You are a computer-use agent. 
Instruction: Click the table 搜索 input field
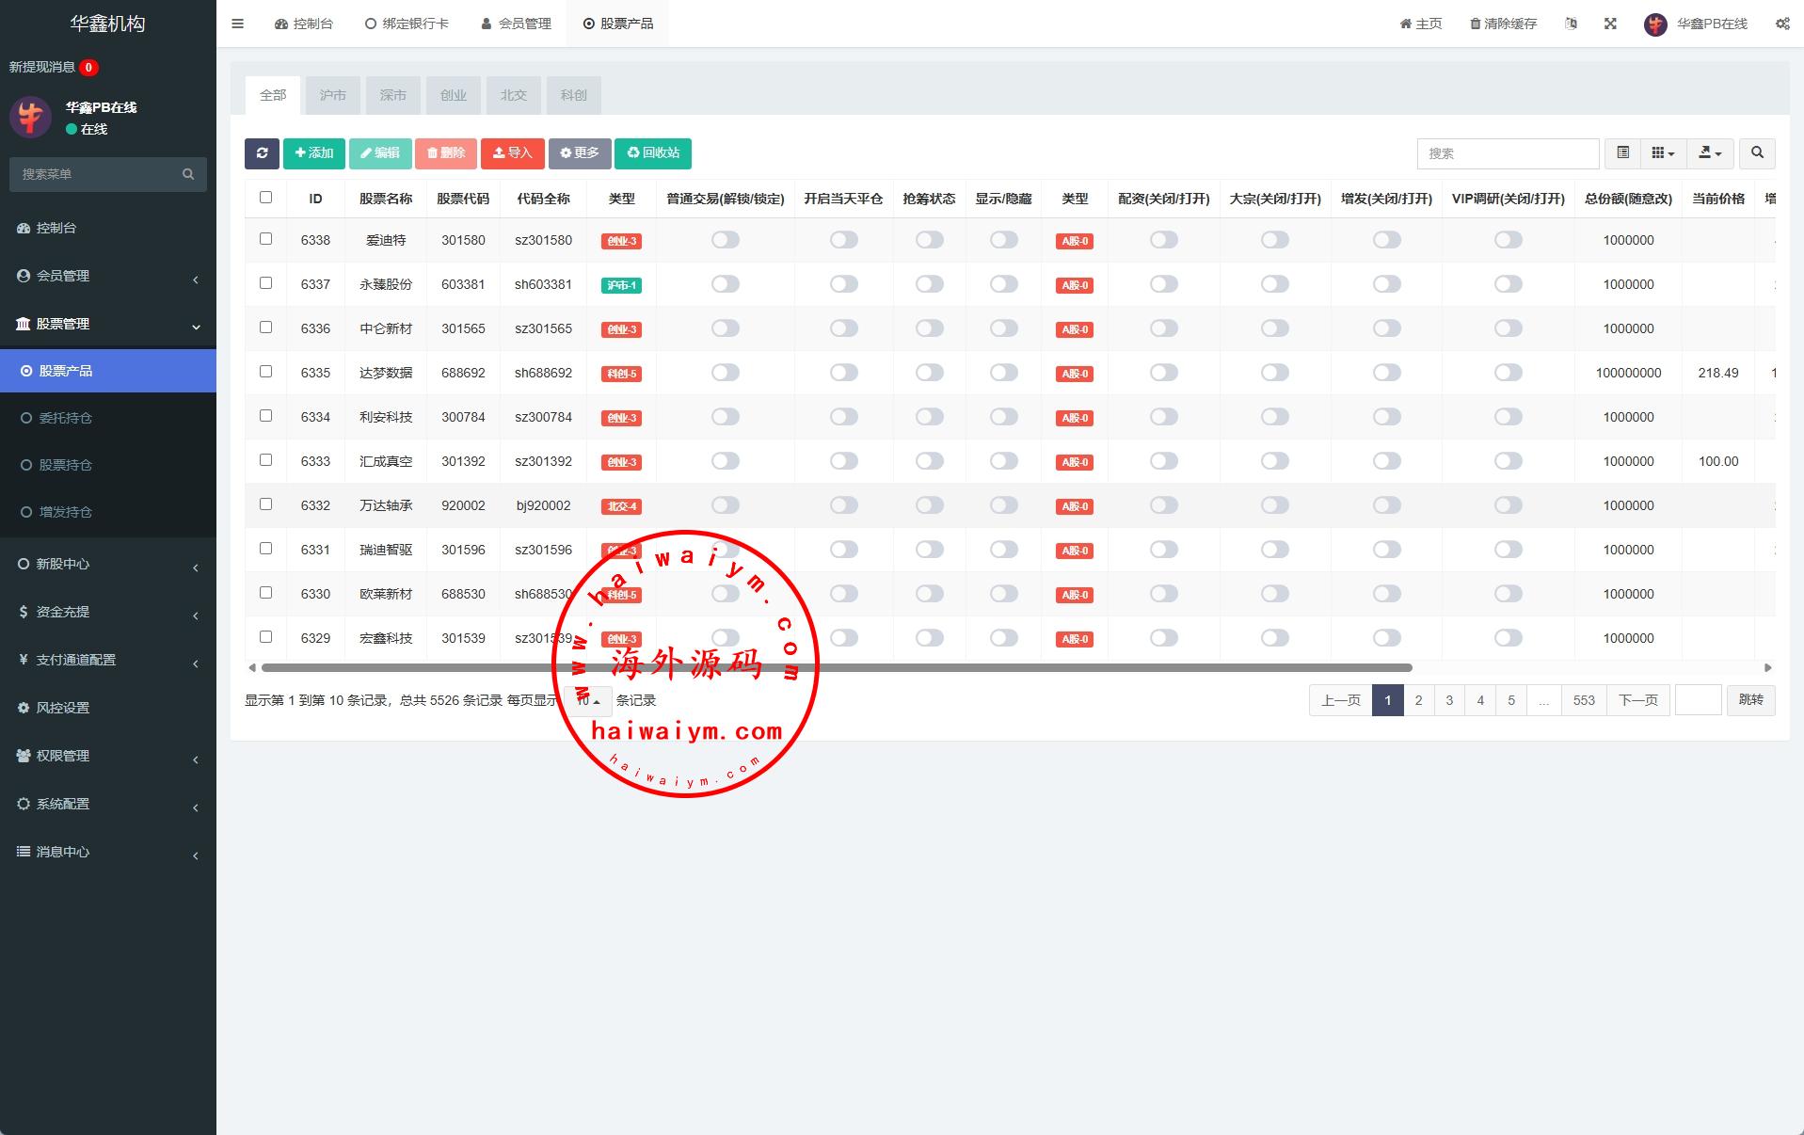(x=1507, y=153)
